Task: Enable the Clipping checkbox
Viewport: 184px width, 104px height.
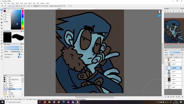Action: [174, 57]
